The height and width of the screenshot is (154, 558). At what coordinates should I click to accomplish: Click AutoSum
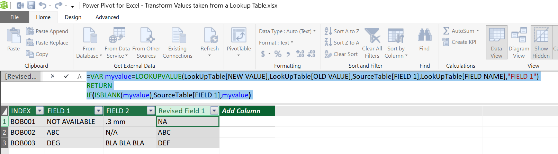pyautogui.click(x=459, y=31)
